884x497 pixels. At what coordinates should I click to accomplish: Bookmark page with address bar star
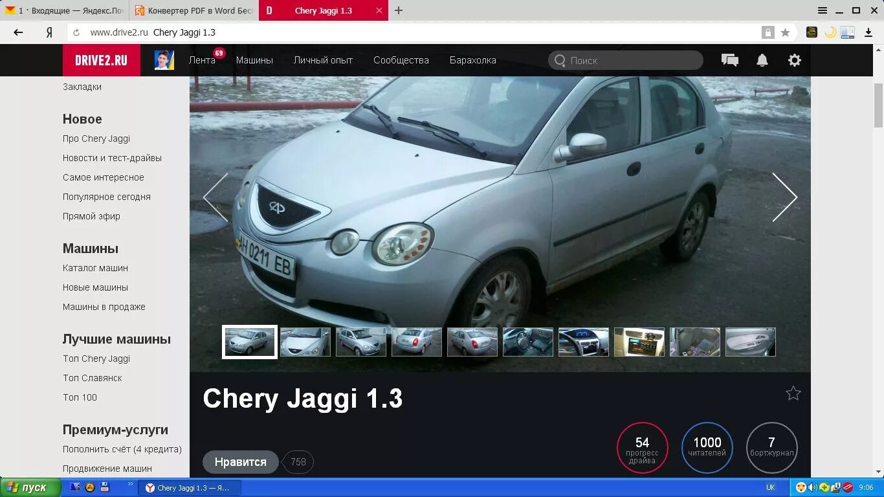coord(785,32)
